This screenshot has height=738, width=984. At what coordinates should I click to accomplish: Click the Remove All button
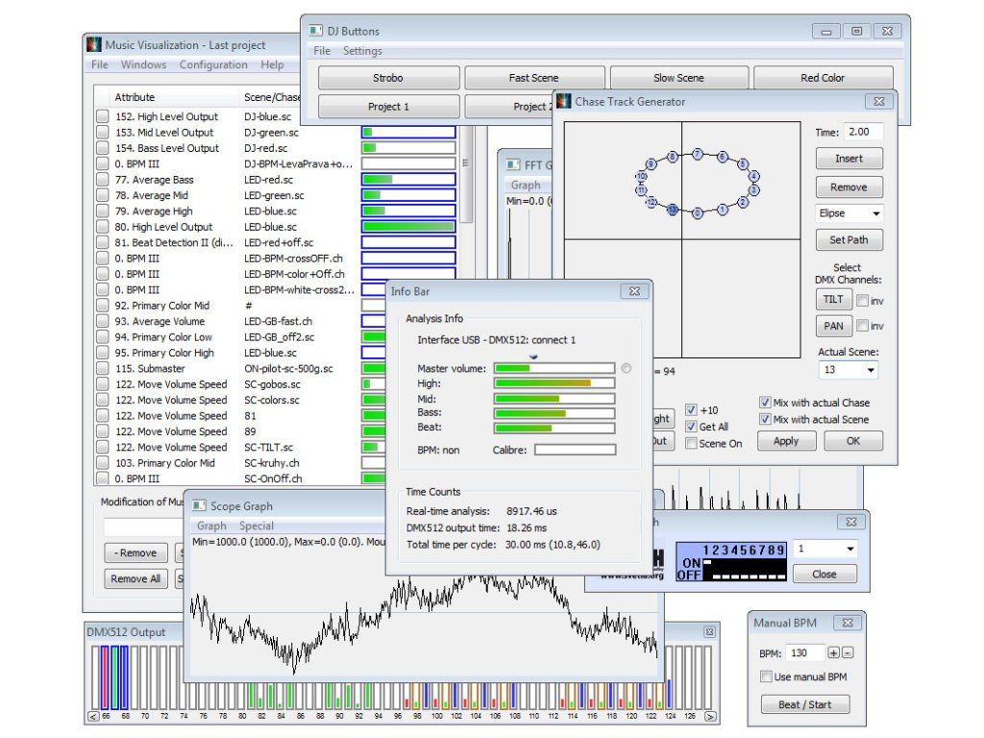coord(135,578)
